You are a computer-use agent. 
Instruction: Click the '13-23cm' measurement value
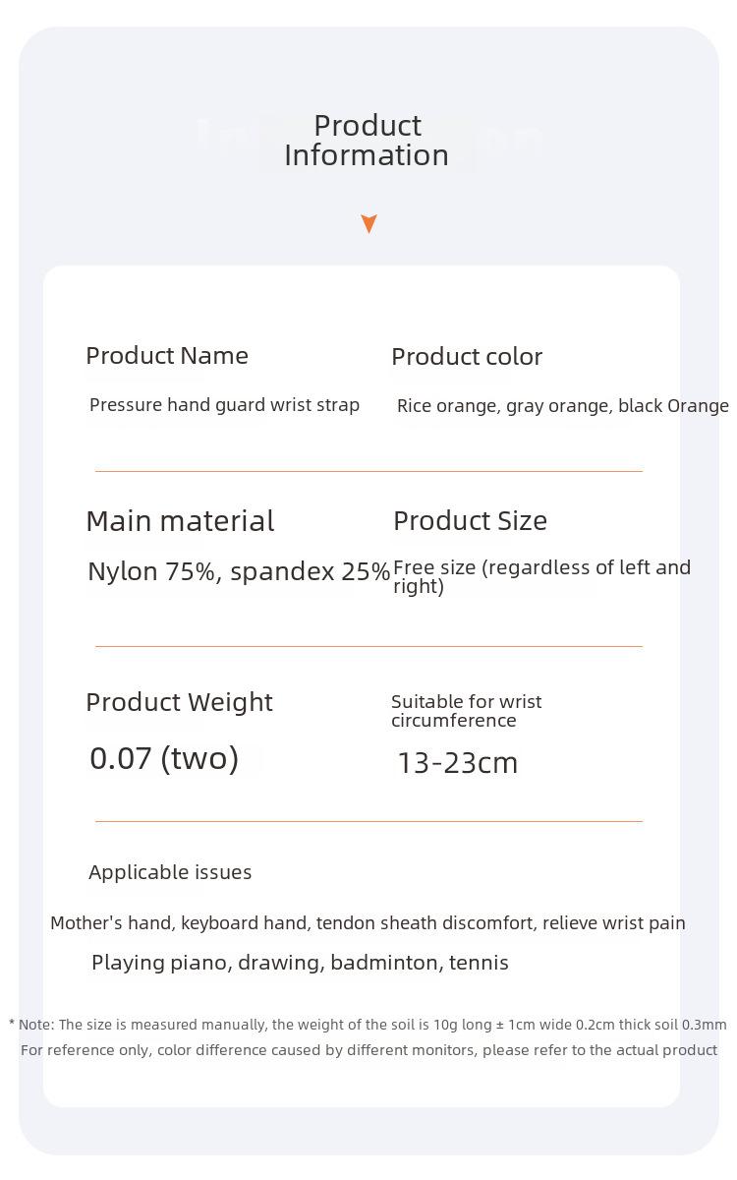click(x=458, y=763)
